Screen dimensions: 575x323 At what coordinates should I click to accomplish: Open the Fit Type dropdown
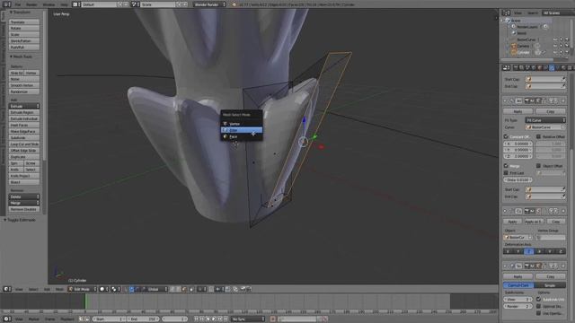click(x=545, y=120)
